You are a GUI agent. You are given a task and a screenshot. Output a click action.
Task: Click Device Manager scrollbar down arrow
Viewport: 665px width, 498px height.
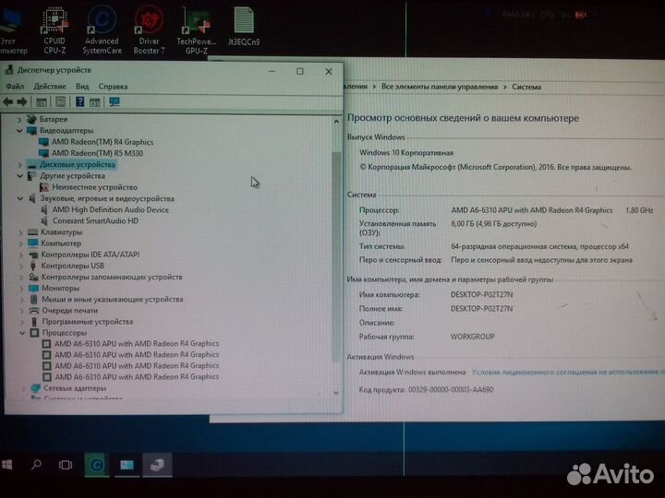tap(336, 393)
